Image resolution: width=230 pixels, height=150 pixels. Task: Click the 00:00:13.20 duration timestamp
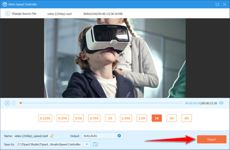point(209,103)
